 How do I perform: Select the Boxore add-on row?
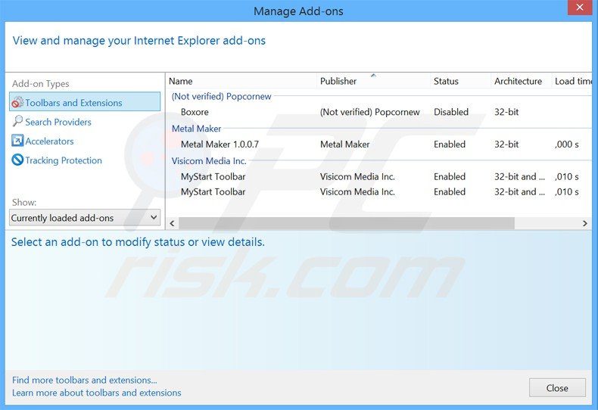pos(195,112)
